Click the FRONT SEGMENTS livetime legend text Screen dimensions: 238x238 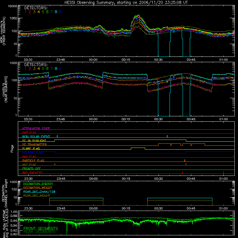(x=41, y=228)
